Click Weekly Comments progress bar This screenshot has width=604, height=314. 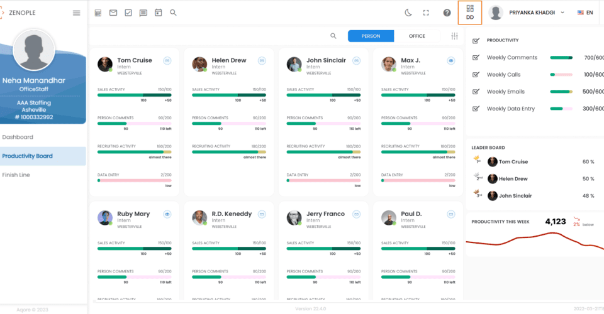[561, 58]
